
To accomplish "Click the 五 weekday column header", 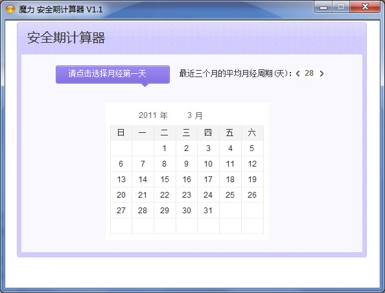I will (230, 133).
